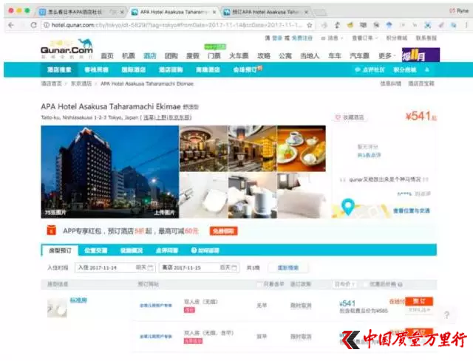This screenshot has height=361, width=473.
Task: Click the Qunar.Com camel logo
Action: click(67, 48)
